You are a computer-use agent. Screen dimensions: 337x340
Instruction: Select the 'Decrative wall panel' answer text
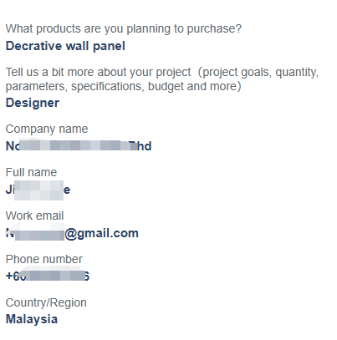[65, 46]
